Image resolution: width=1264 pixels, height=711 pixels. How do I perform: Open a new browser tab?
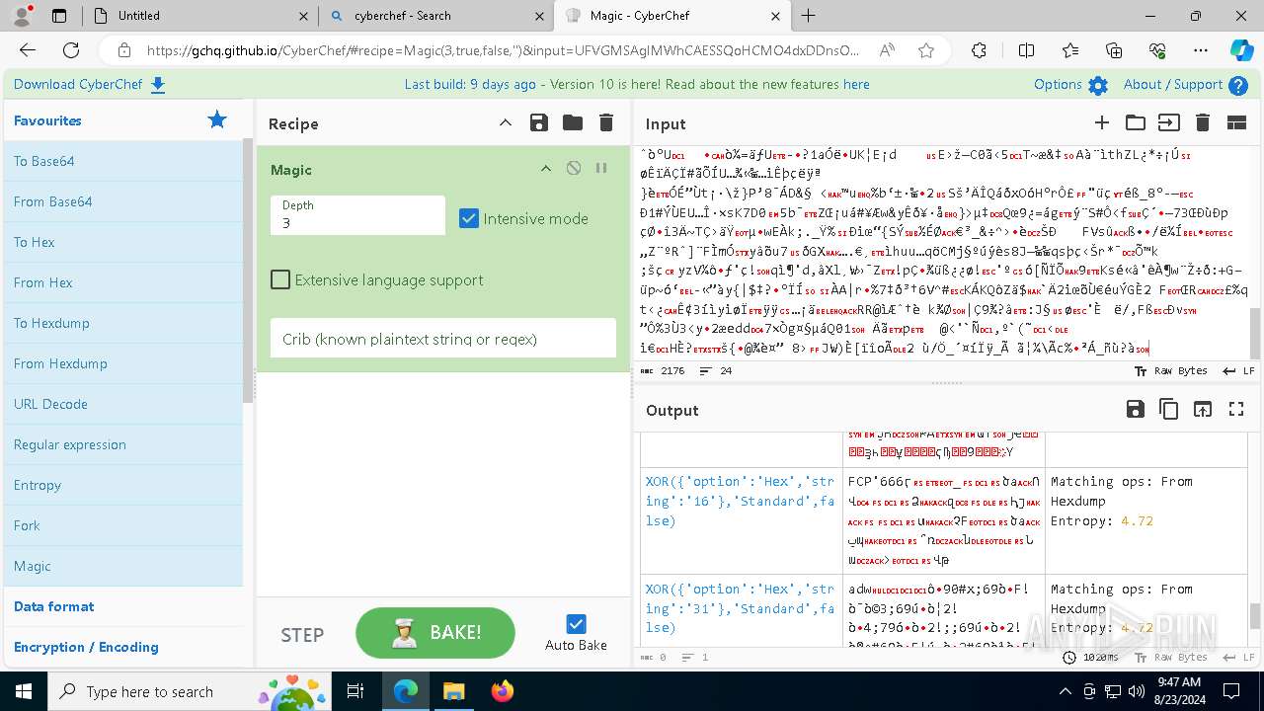809,16
